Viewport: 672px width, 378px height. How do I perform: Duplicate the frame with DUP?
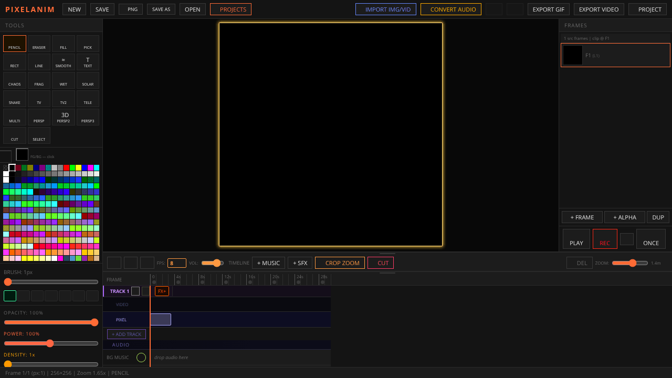658,217
